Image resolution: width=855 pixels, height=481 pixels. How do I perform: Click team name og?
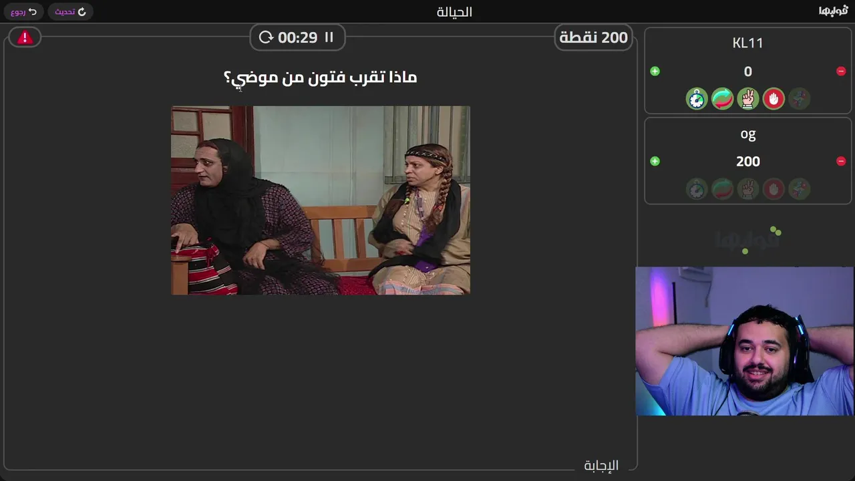tap(747, 134)
